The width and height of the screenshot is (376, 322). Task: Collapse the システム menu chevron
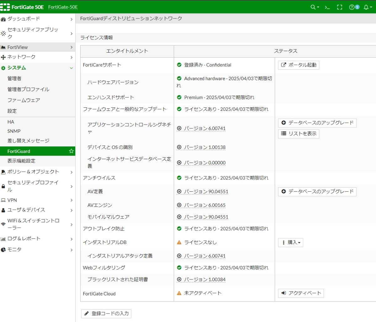click(x=71, y=68)
